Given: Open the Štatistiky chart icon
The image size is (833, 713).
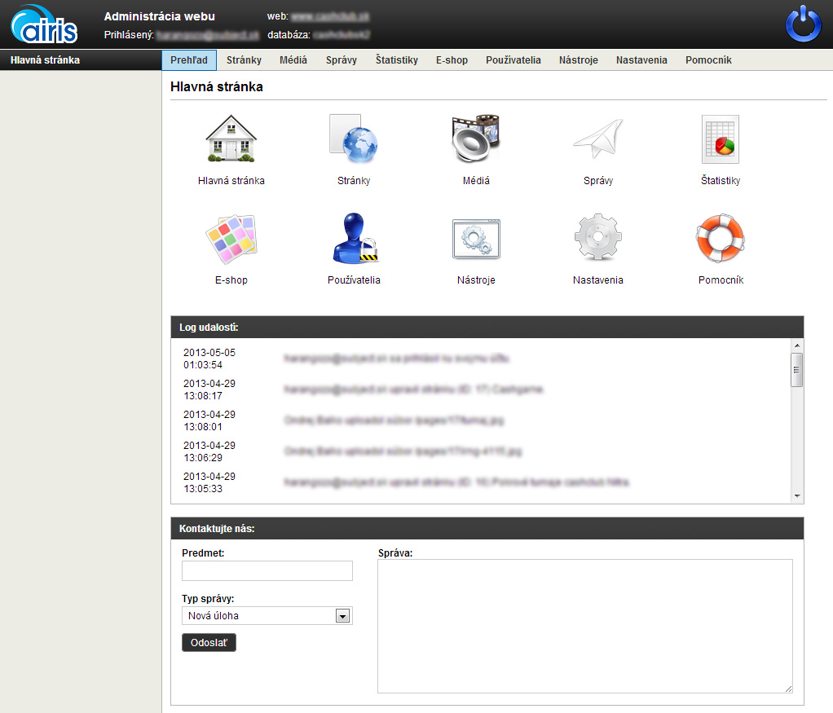Looking at the screenshot, I should point(720,139).
